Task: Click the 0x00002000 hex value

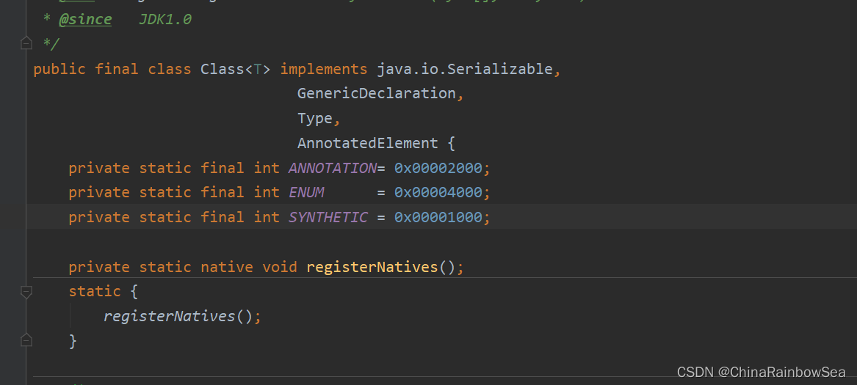Action: pos(438,168)
